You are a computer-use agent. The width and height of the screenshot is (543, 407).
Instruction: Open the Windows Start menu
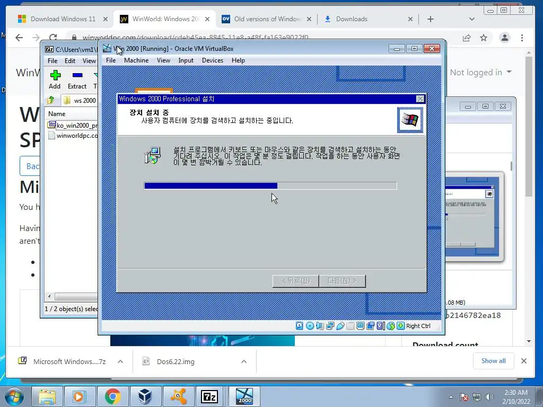(x=14, y=396)
